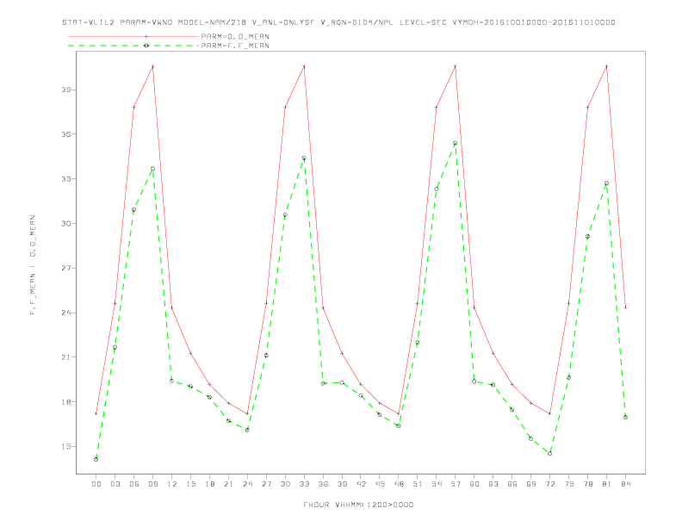Image resolution: width=682 pixels, height=527 pixels.
Task: Click the y-axis tick label 24
Action: (65, 313)
